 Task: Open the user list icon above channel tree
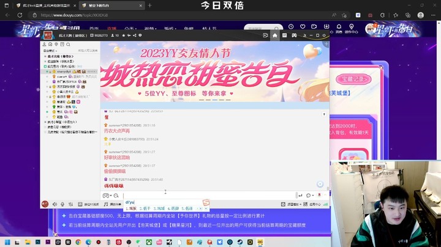[x=44, y=45]
